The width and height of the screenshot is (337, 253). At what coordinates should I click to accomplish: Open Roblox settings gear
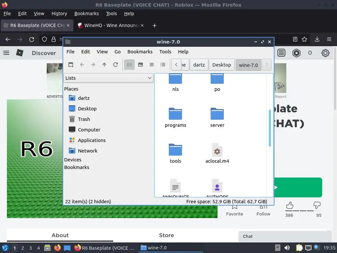[x=325, y=53]
